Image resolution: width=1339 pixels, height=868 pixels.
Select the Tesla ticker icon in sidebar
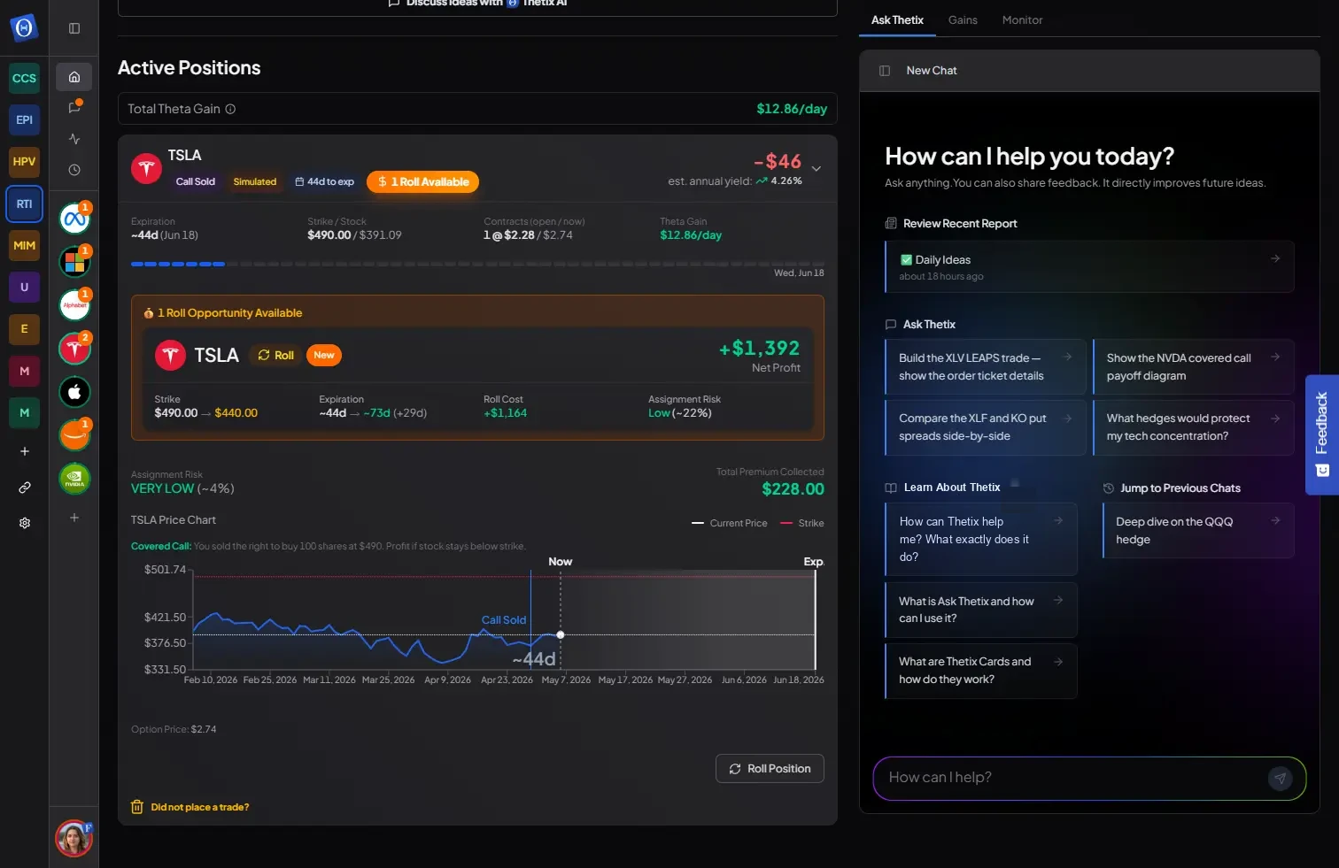point(75,349)
